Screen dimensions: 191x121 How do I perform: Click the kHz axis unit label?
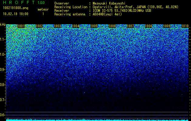tap(3, 25)
